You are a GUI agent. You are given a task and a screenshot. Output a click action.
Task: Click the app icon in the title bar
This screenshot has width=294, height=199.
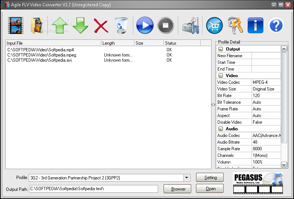(7, 5)
